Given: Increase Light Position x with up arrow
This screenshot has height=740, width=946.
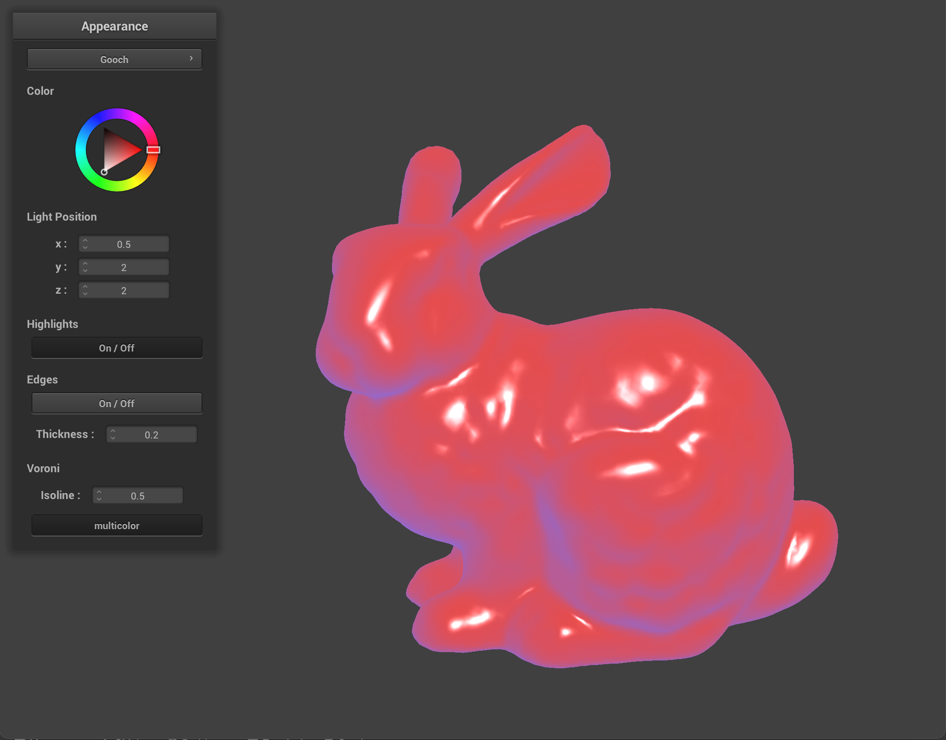Looking at the screenshot, I should pos(85,240).
